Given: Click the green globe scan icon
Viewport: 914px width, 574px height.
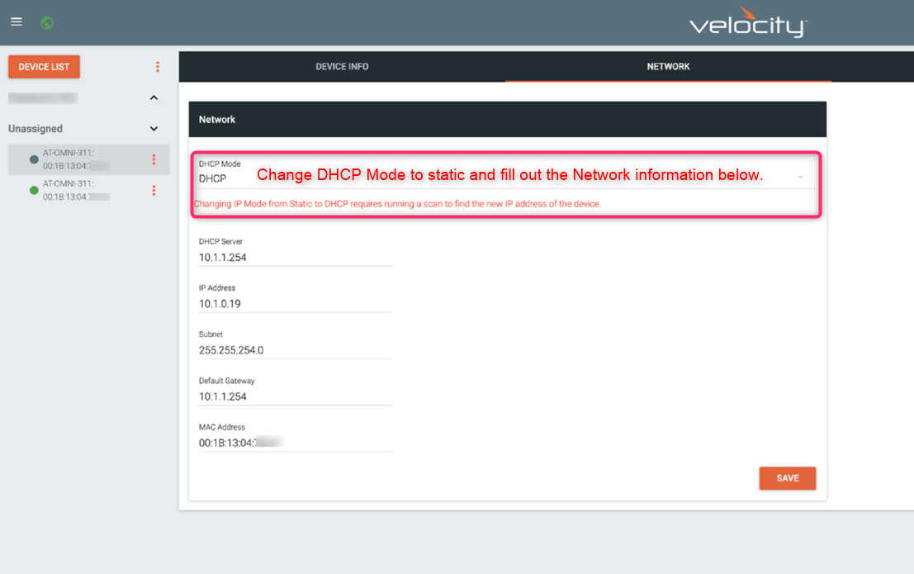Looking at the screenshot, I should (47, 22).
